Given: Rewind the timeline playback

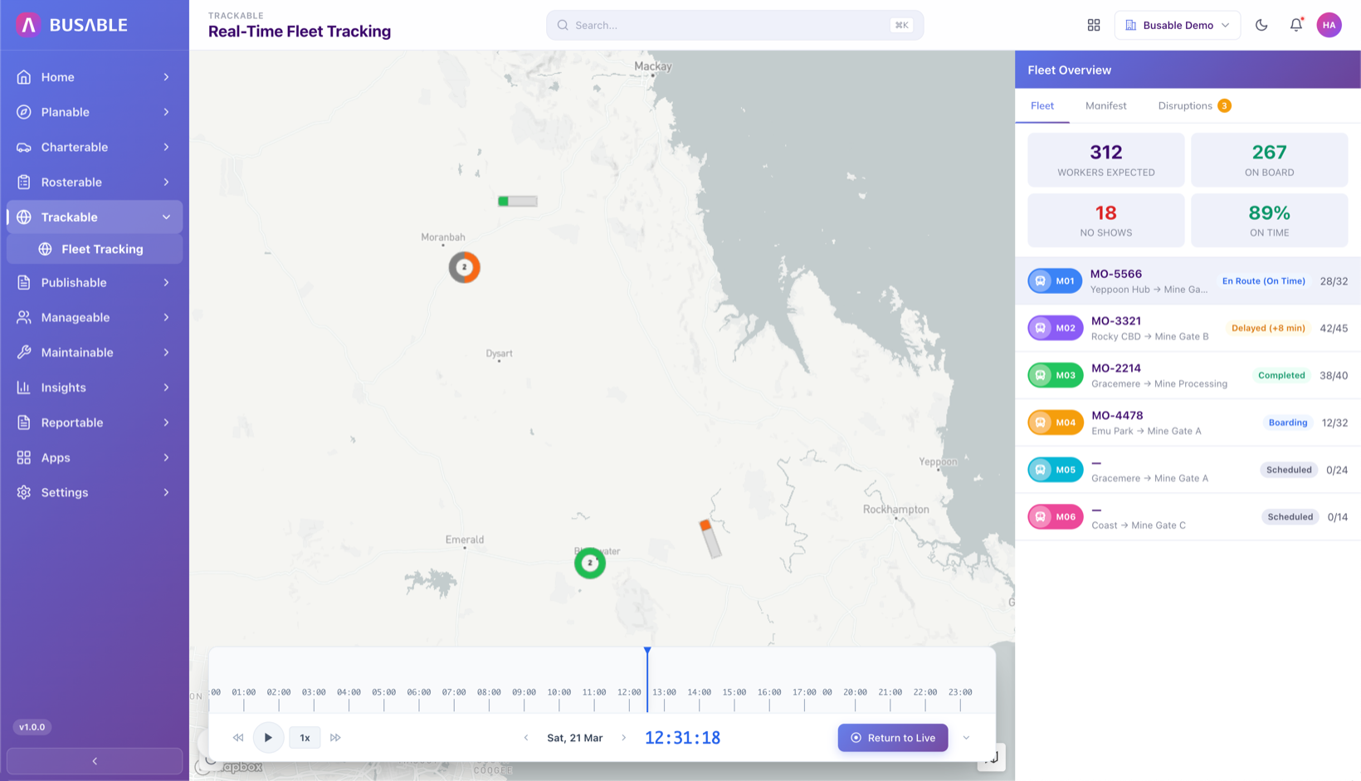Looking at the screenshot, I should pyautogui.click(x=238, y=737).
